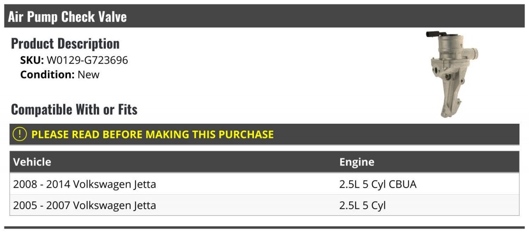Viewport: 529px width, 233px height.
Task: Select SKU value W0129-G723696
Action: pyautogui.click(x=87, y=60)
